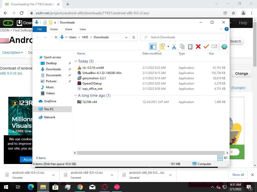This screenshot has width=257, height=192.
Task: Go up one folder level arrow
Action: 56,37
